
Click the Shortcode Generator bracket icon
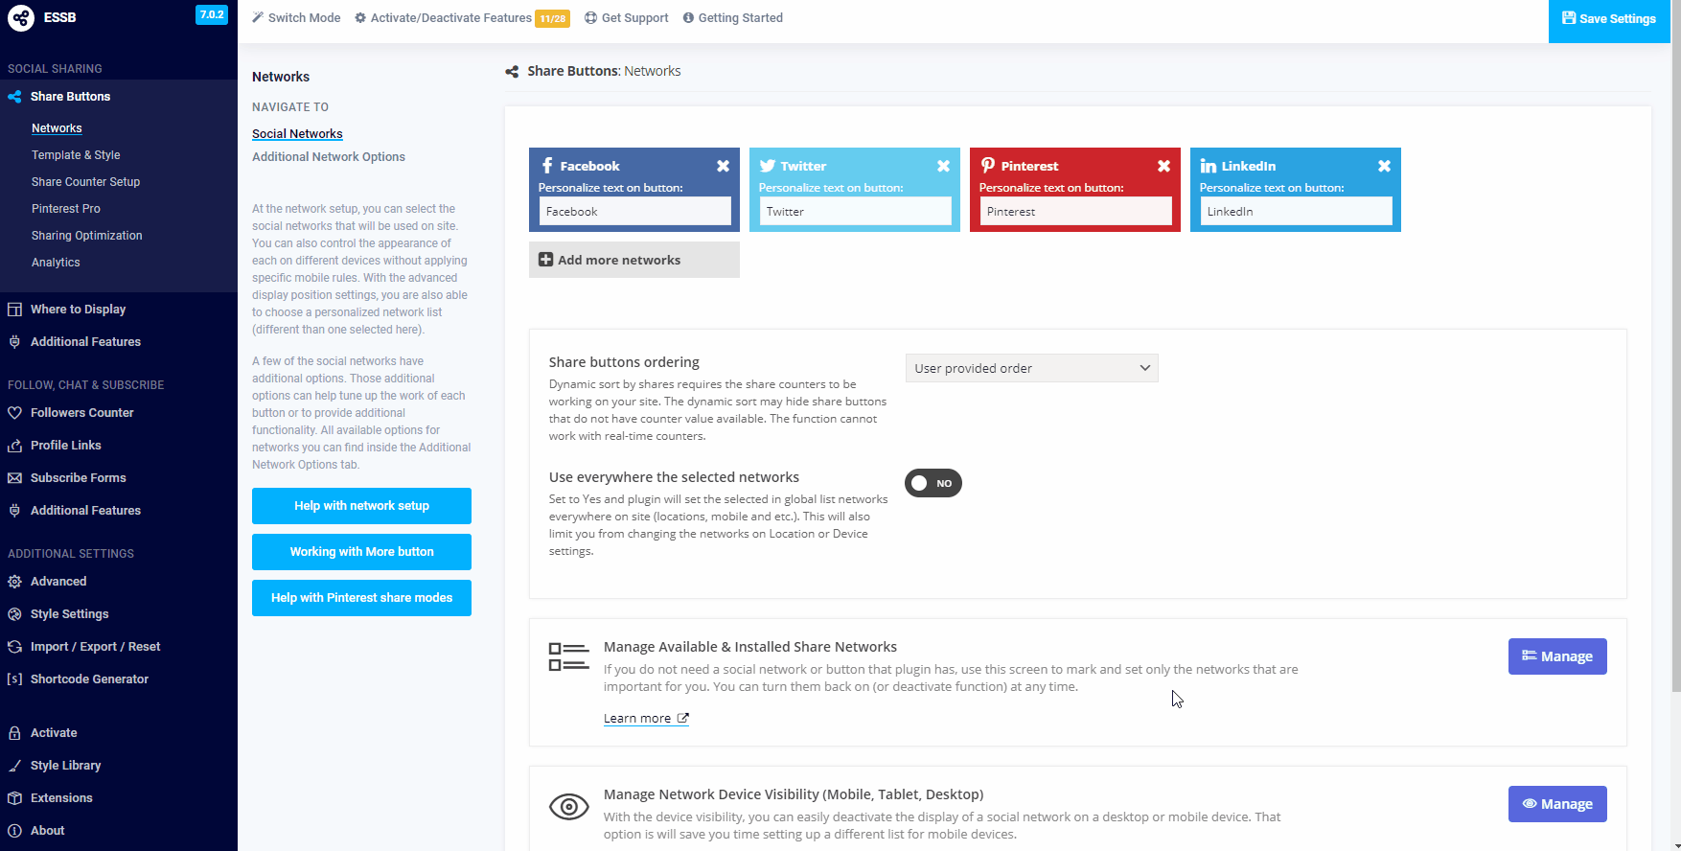coord(14,679)
